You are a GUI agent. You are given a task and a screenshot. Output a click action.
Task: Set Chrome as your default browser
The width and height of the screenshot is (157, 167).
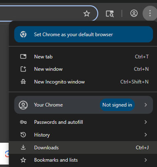coord(83,34)
